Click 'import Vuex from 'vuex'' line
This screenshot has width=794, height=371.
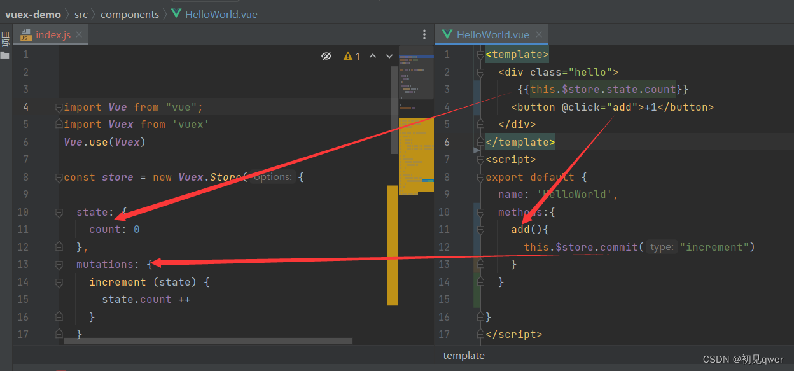pyautogui.click(x=137, y=125)
